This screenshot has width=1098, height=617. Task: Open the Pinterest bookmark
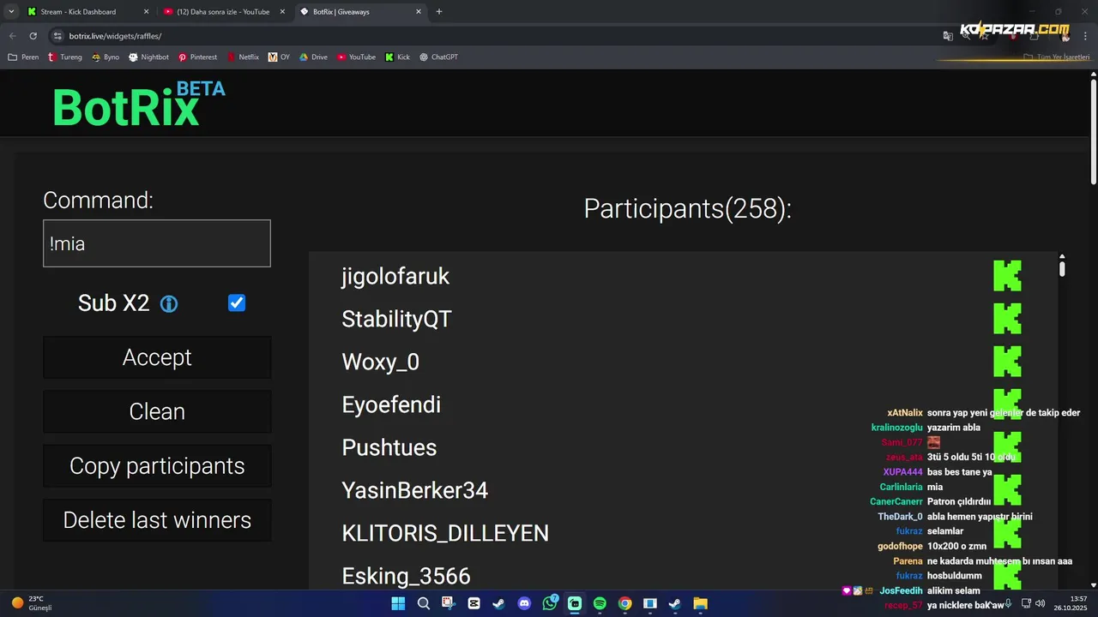click(x=197, y=57)
